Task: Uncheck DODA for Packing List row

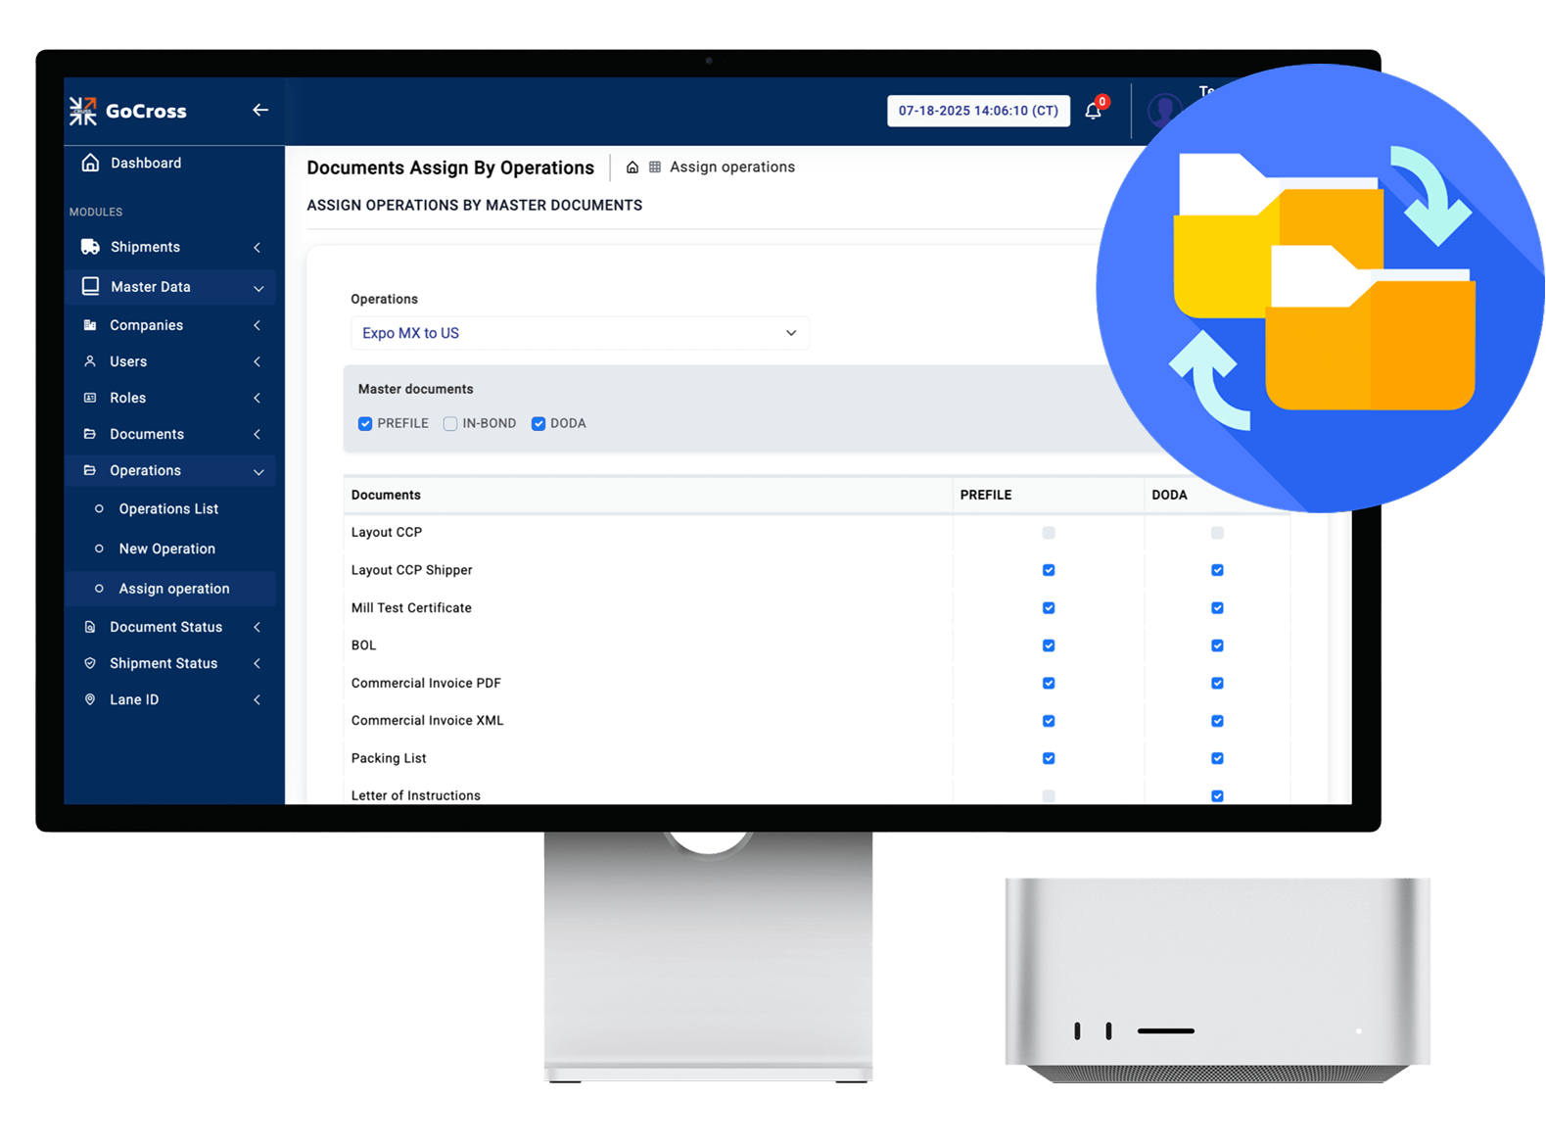Action: click(1217, 758)
